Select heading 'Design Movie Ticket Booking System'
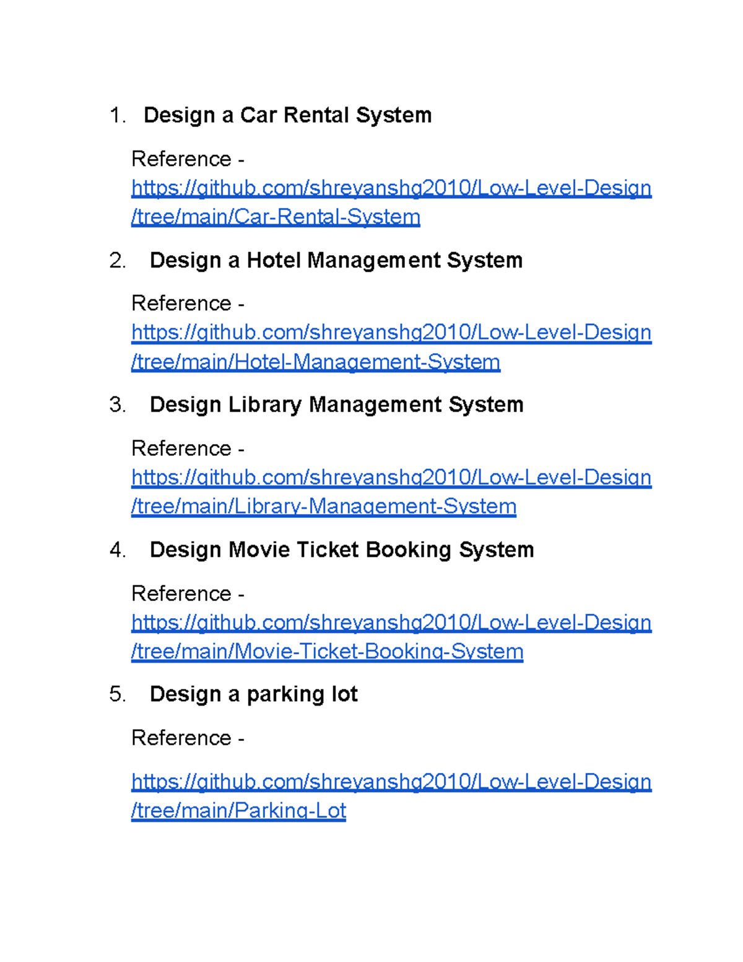The image size is (743, 962). pyautogui.click(x=342, y=549)
